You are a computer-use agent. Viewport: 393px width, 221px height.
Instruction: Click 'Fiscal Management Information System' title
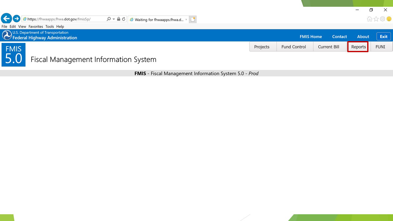93,59
